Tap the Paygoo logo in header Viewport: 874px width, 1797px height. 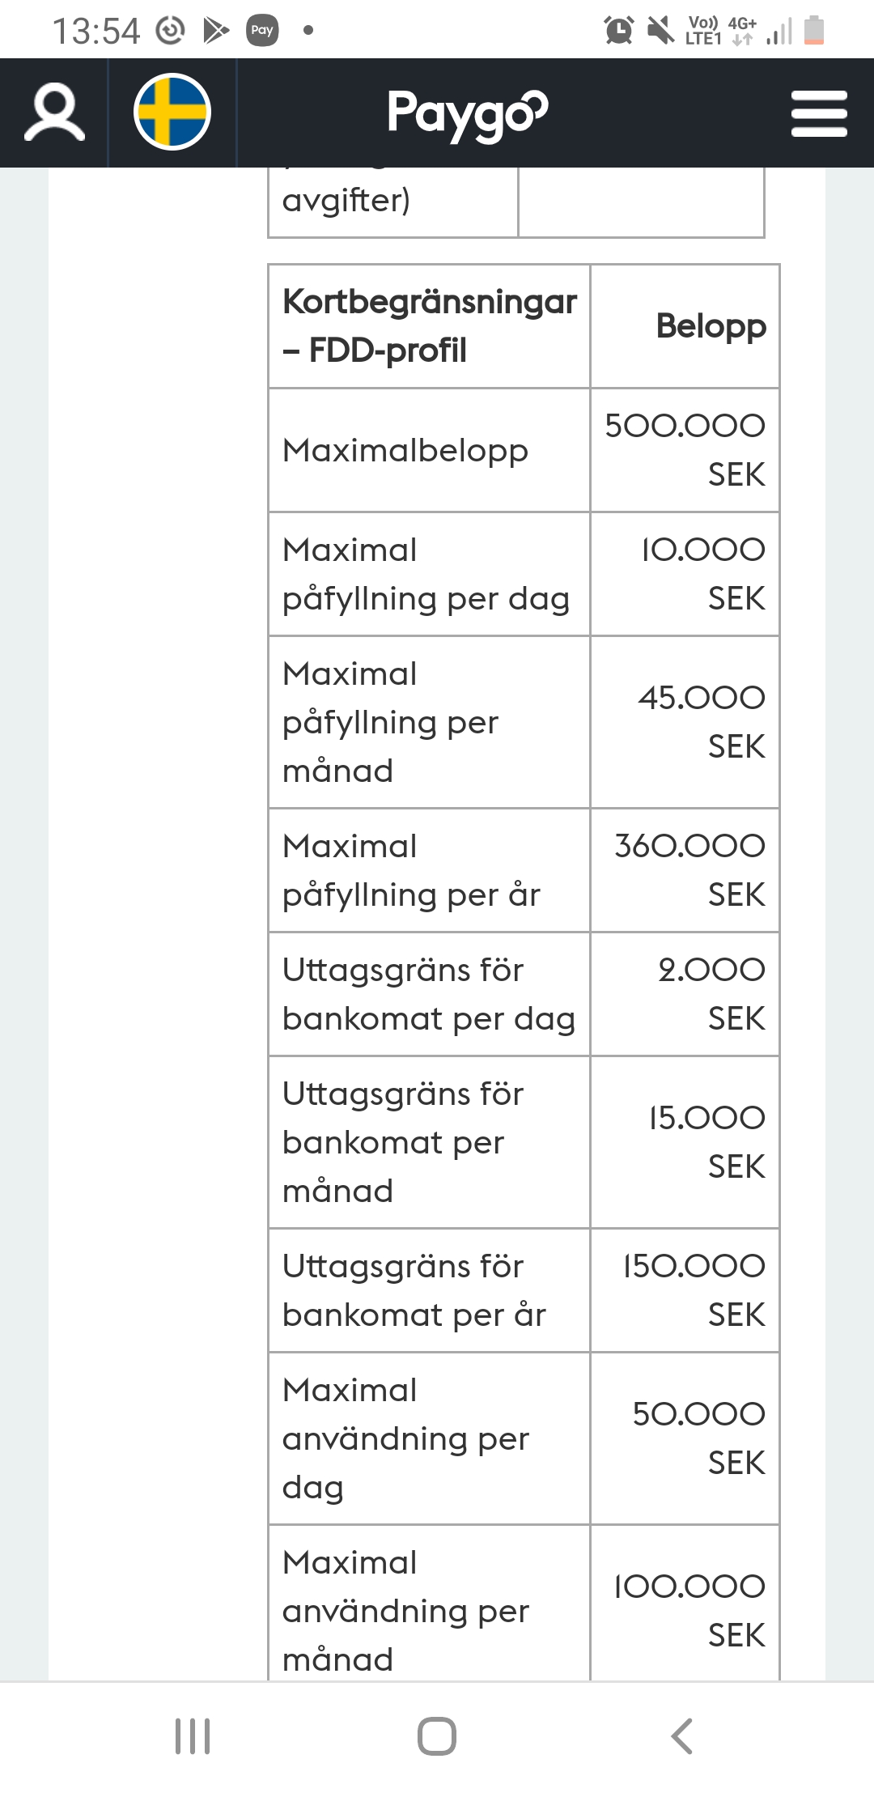(x=467, y=113)
